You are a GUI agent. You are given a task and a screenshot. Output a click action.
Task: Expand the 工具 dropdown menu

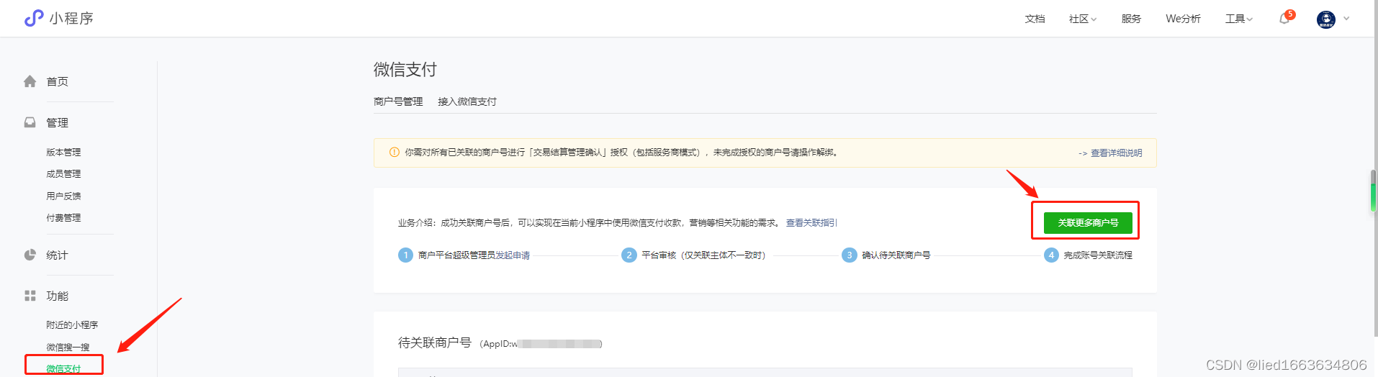coord(1239,19)
